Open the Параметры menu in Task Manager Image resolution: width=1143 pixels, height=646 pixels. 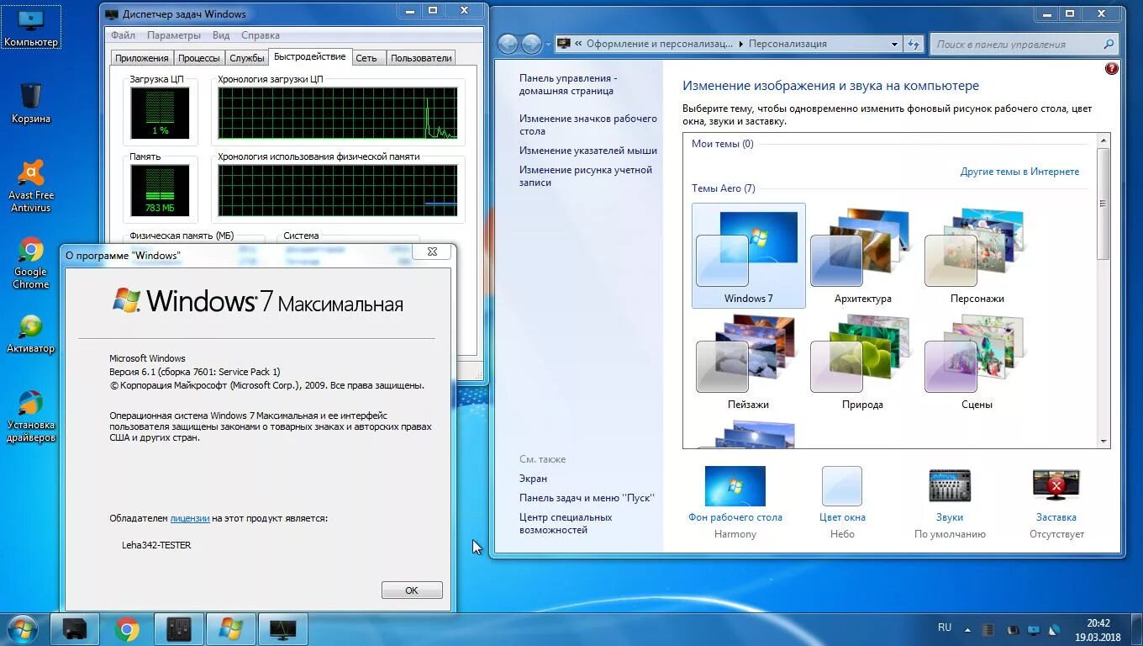pyautogui.click(x=174, y=35)
